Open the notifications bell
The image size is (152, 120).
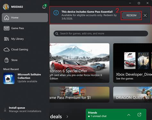(44, 7)
